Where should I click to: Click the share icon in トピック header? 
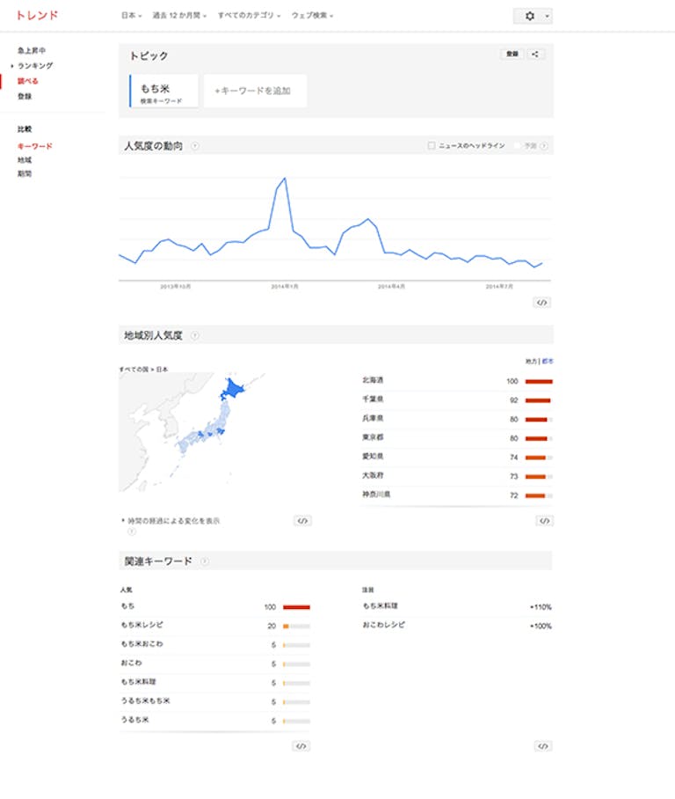coord(536,55)
